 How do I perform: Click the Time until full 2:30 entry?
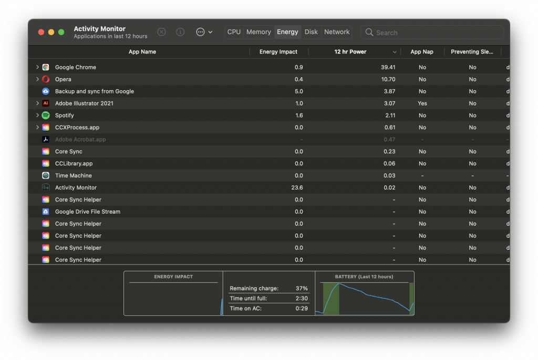click(x=268, y=298)
